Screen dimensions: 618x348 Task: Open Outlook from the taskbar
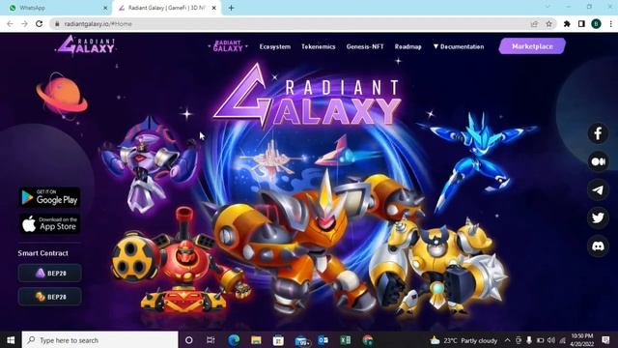tap(323, 340)
